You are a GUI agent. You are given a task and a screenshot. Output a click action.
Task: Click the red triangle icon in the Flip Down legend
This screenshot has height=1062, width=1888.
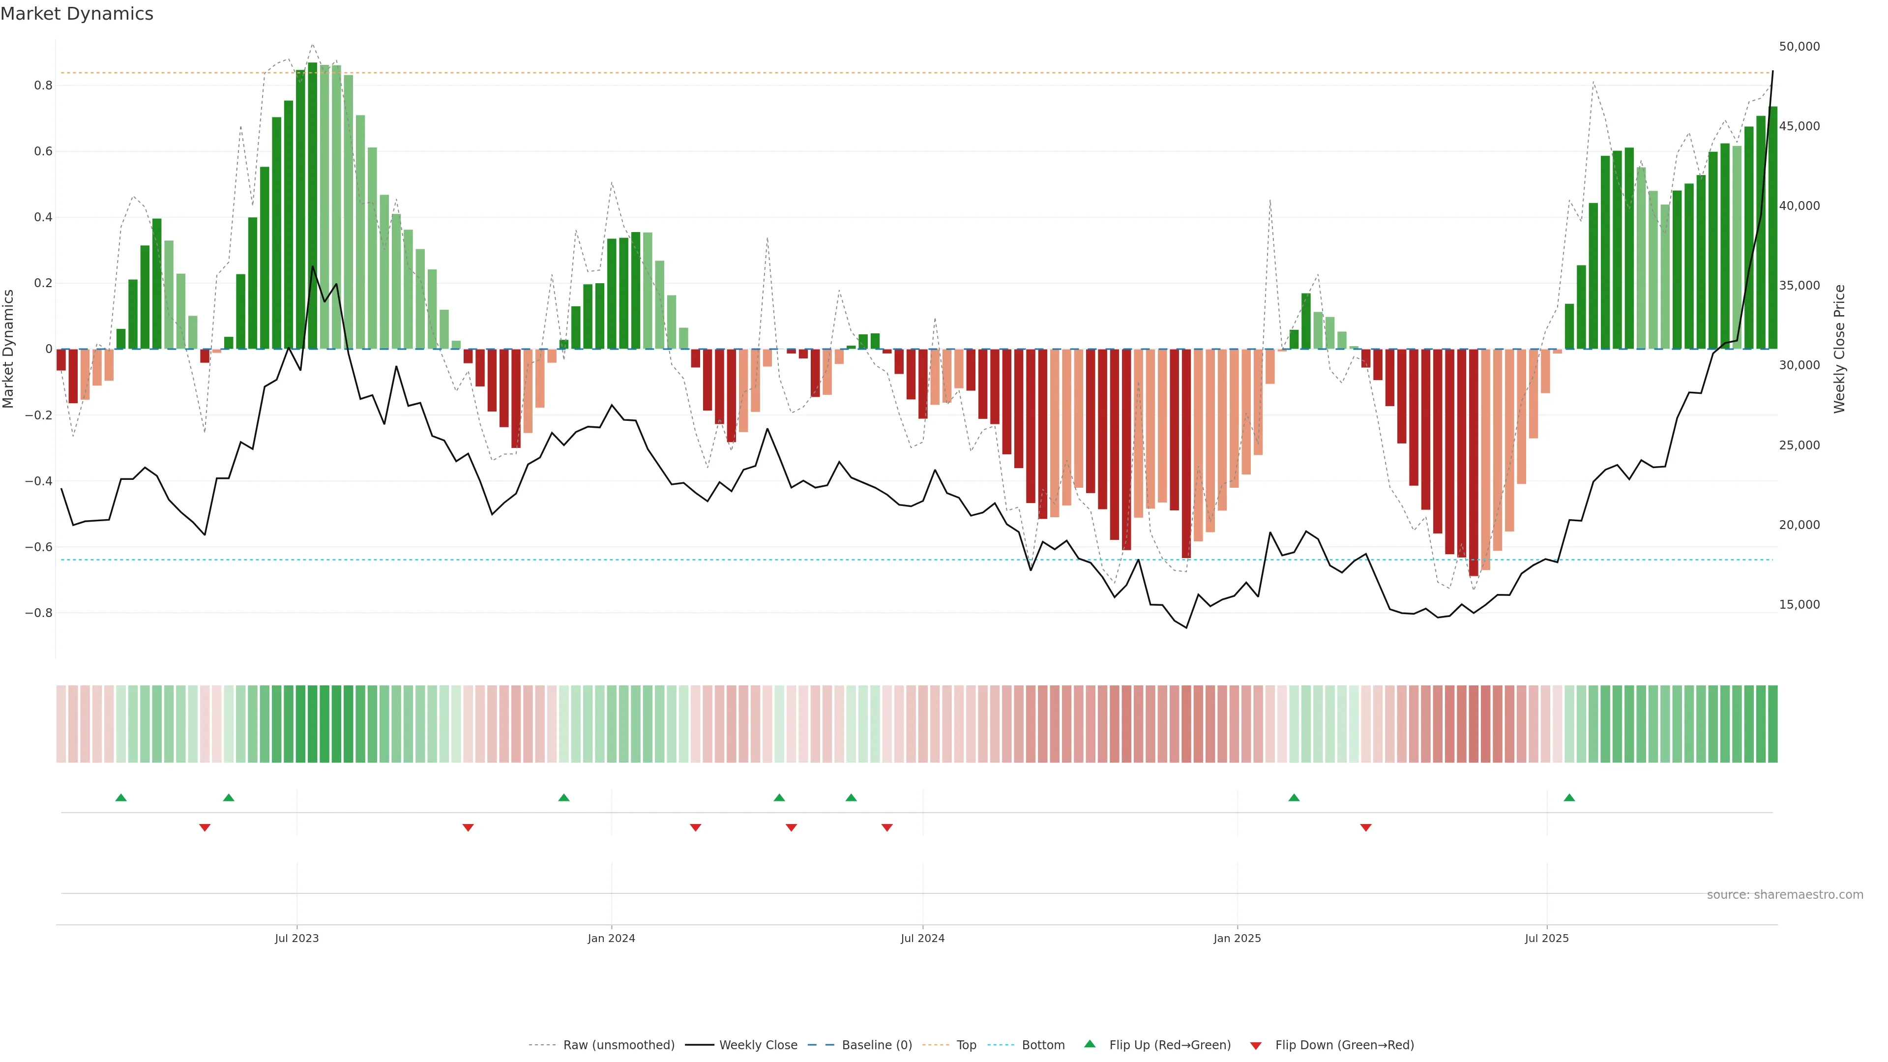[x=1256, y=1045]
